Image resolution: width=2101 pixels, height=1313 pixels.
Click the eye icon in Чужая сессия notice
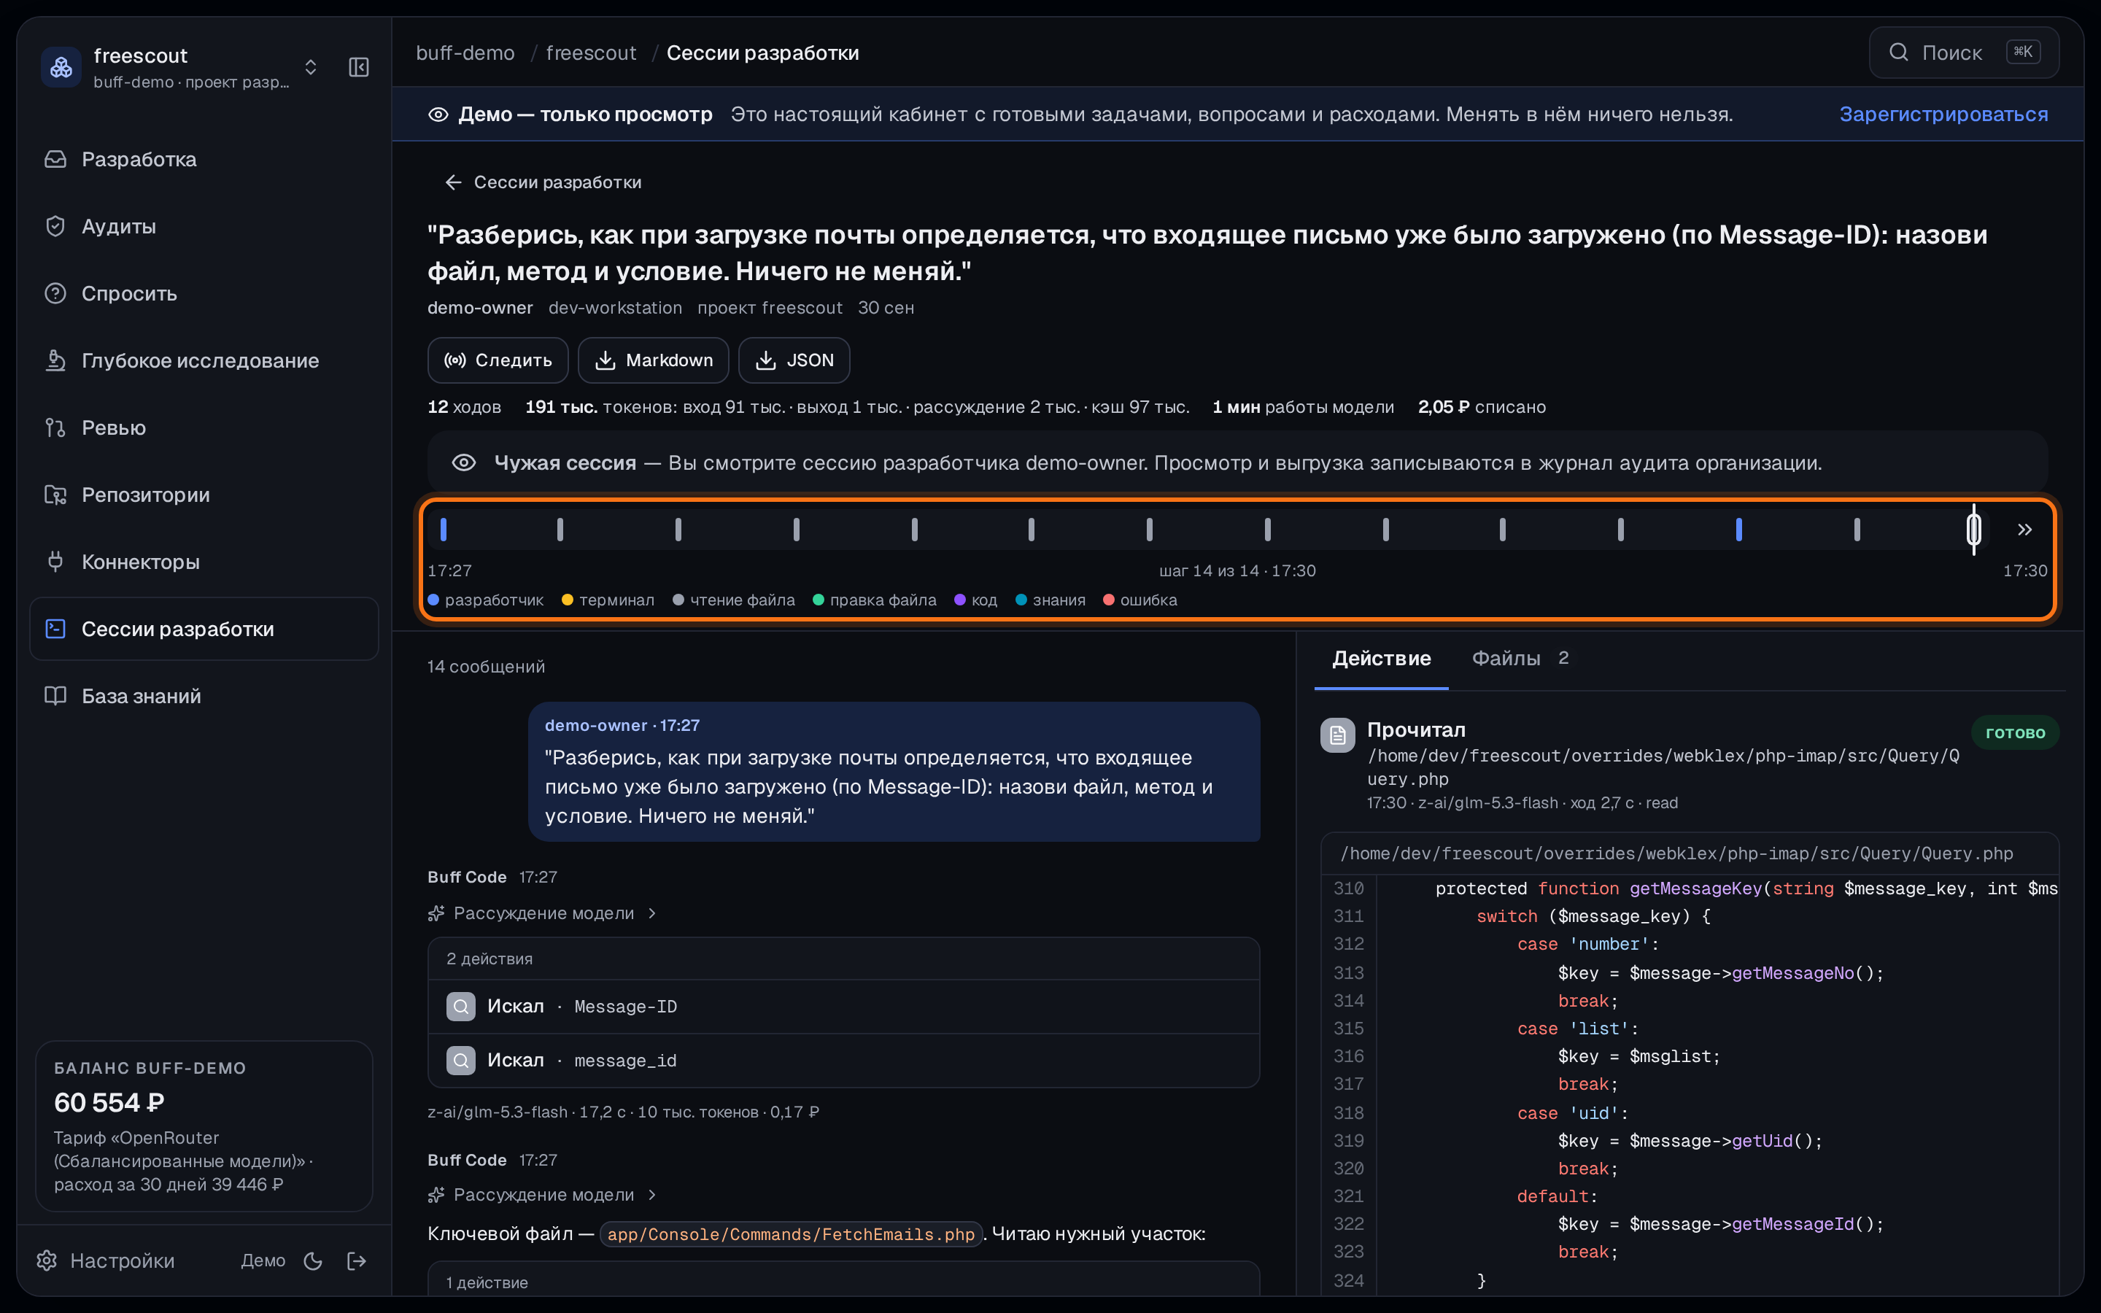tap(464, 463)
